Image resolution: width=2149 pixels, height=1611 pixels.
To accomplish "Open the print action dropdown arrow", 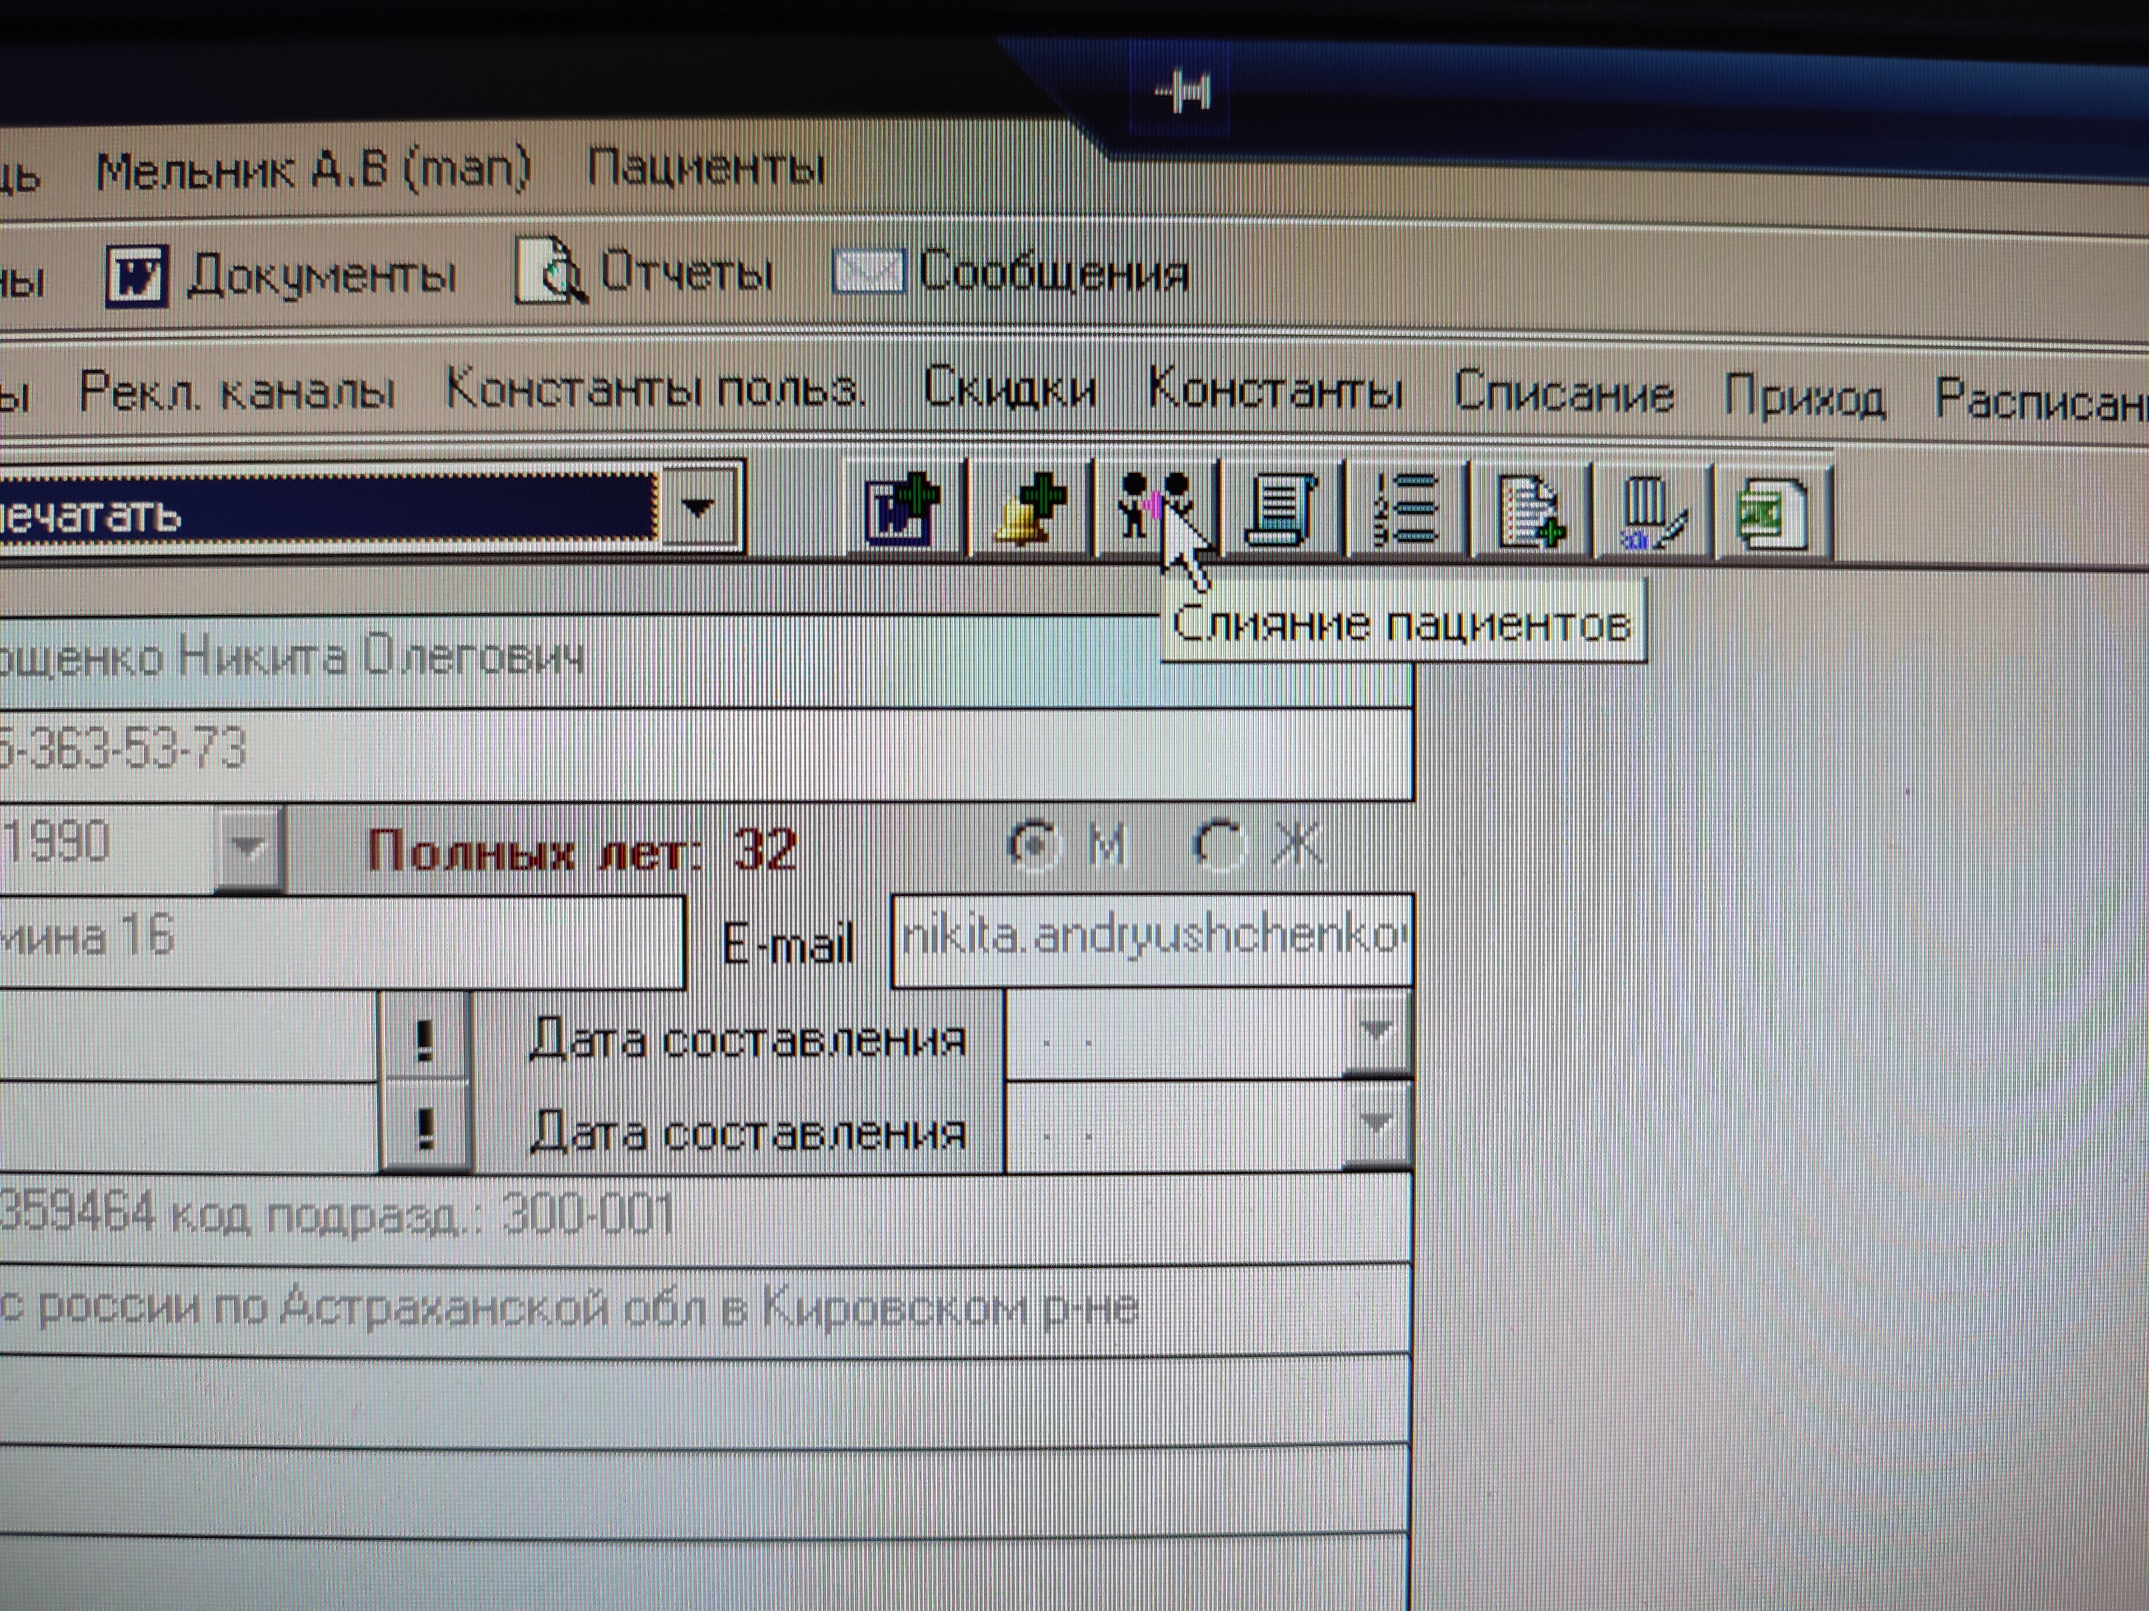I will point(698,508).
